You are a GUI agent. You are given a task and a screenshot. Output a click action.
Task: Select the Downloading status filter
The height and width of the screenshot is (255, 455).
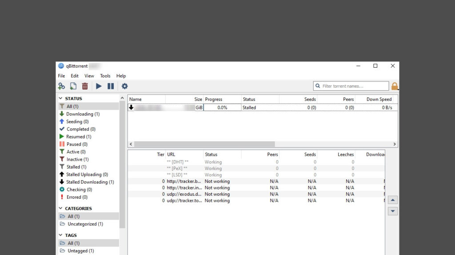pos(82,114)
